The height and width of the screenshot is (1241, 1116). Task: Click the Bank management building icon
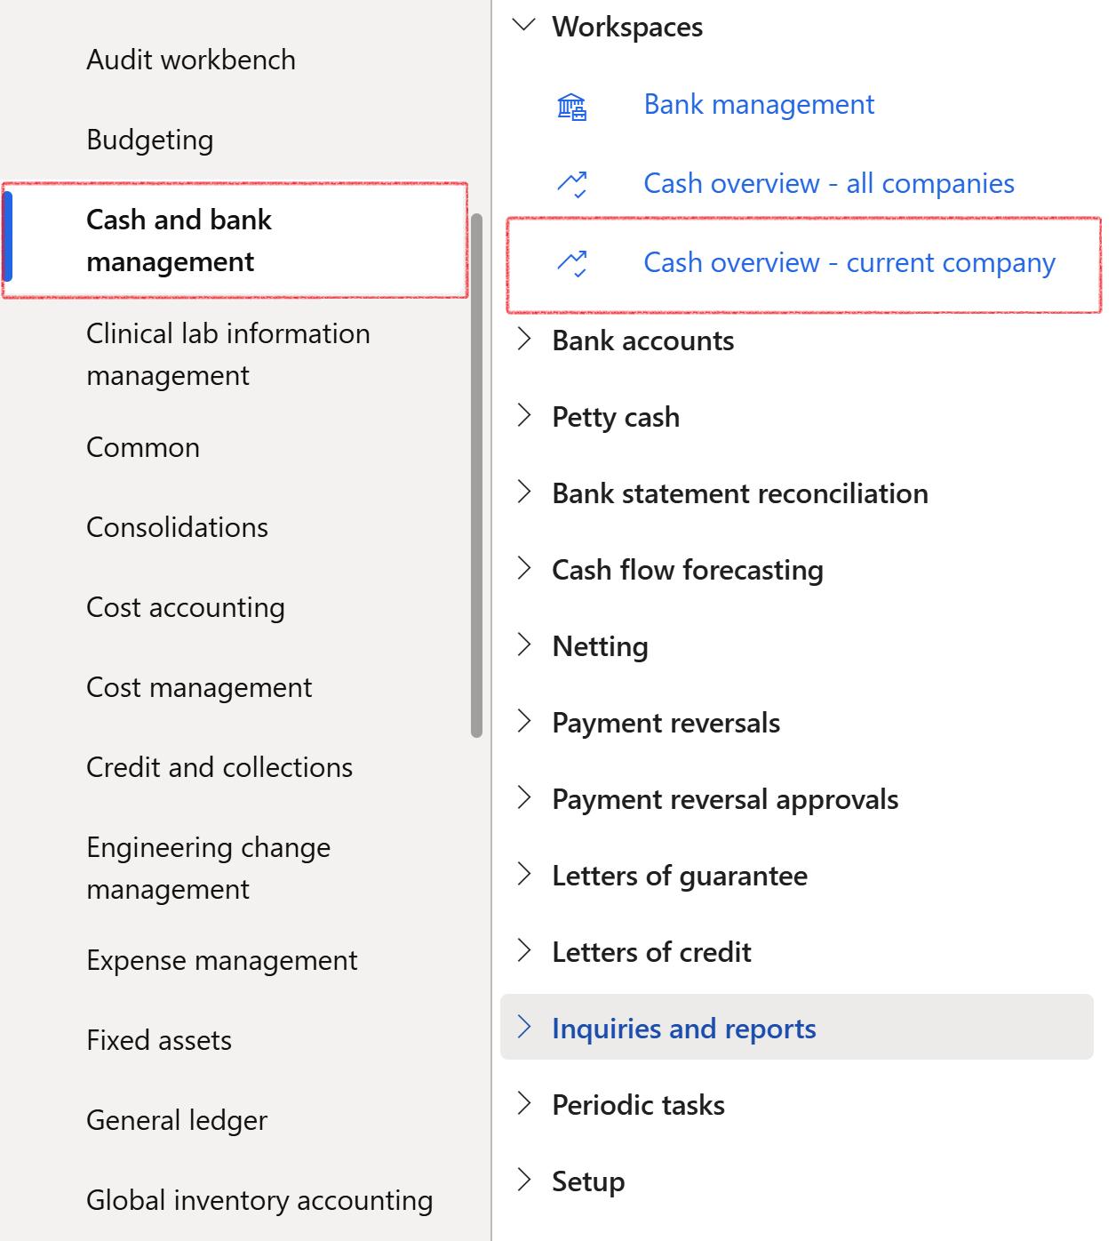pos(571,107)
